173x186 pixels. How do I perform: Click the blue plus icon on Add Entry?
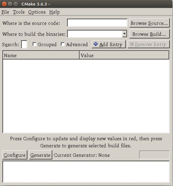tap(96, 44)
